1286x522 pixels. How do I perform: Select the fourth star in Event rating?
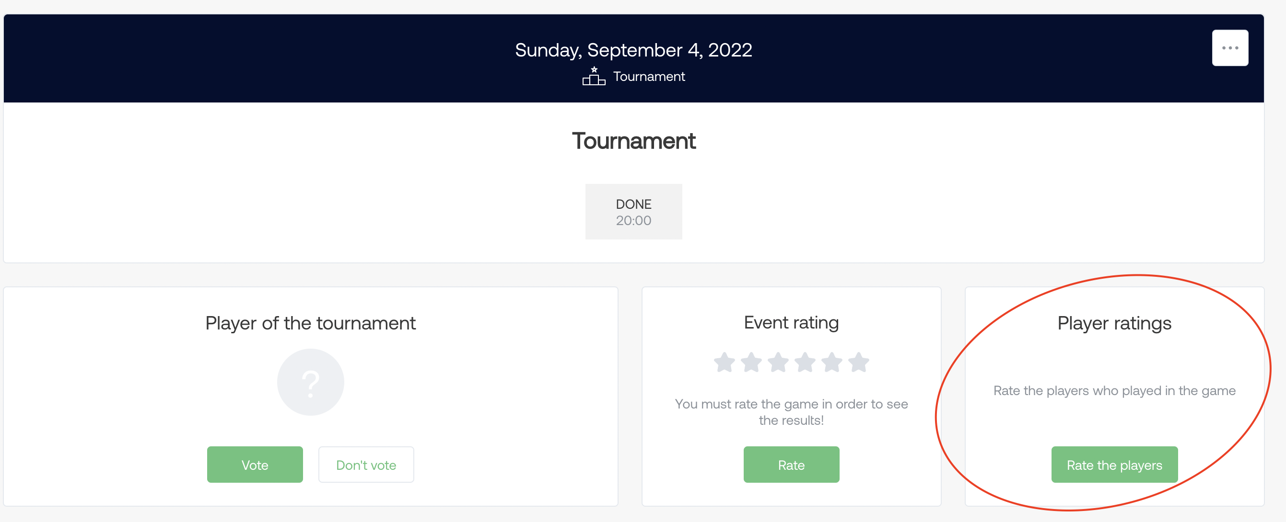pyautogui.click(x=805, y=363)
